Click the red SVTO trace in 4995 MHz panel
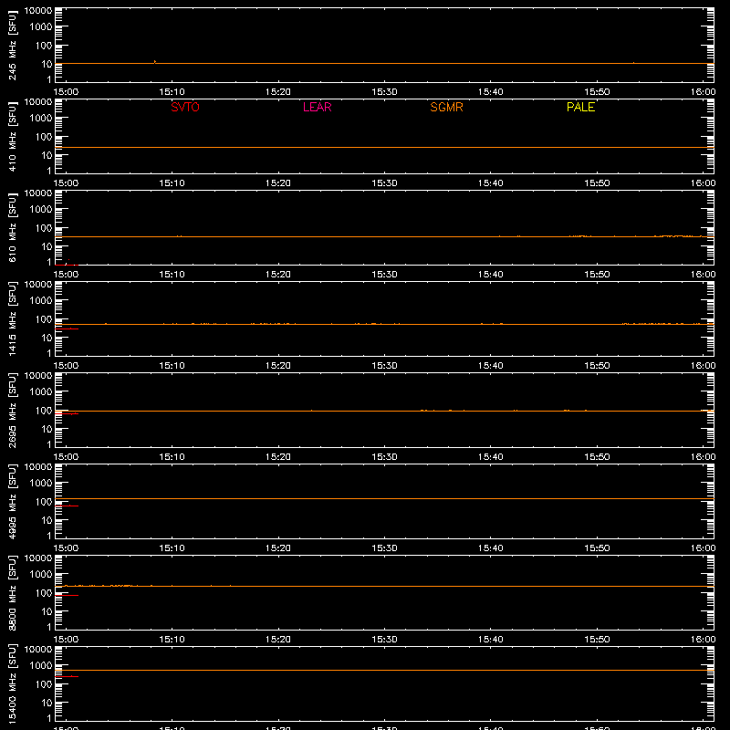The width and height of the screenshot is (730, 730). coord(67,506)
